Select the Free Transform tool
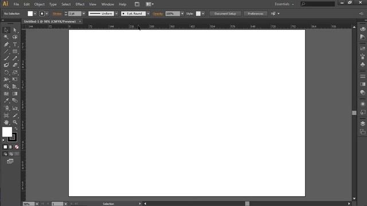 [15, 80]
